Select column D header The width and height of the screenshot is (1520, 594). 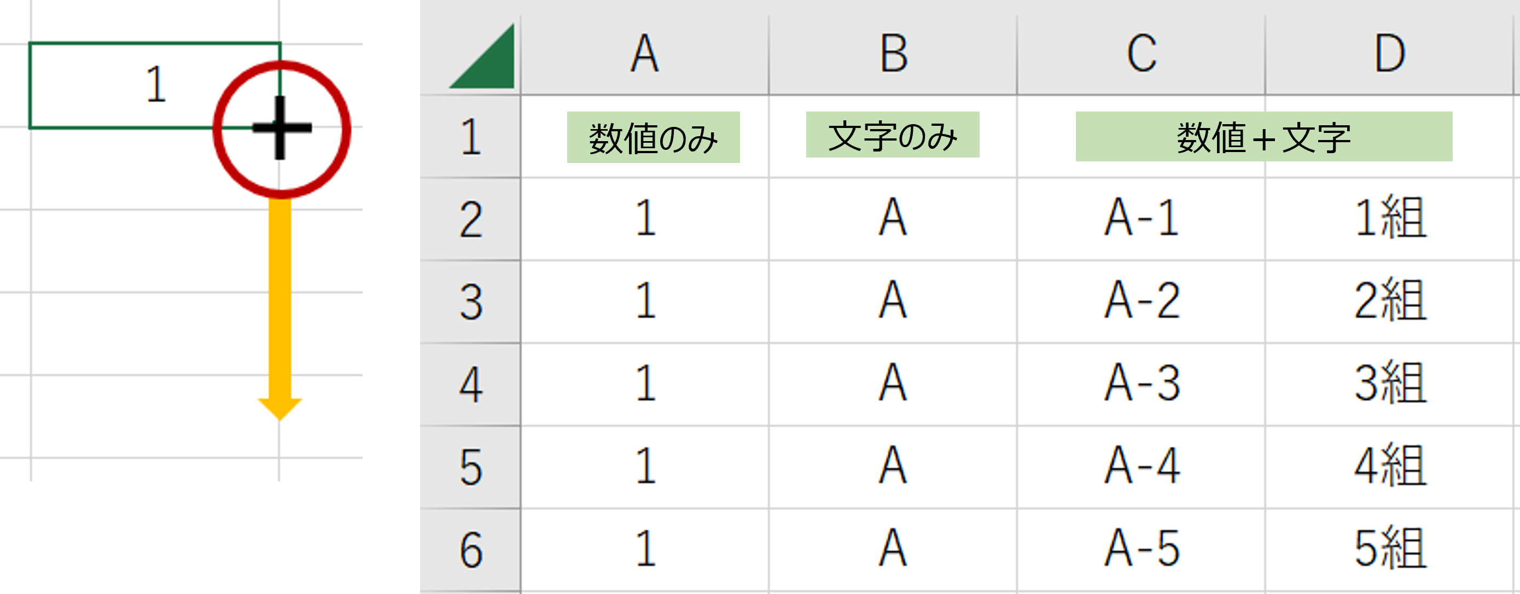[x=1389, y=54]
